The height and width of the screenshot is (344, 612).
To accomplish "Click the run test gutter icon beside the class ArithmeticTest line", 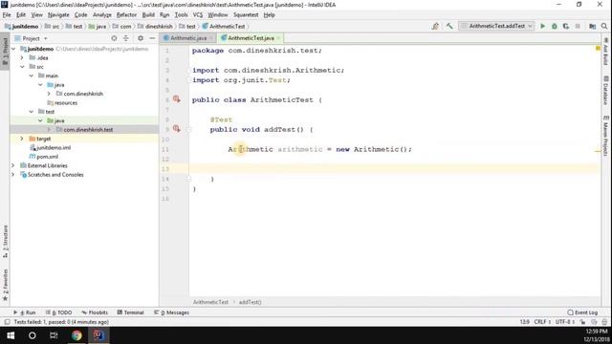I will 176,99.
